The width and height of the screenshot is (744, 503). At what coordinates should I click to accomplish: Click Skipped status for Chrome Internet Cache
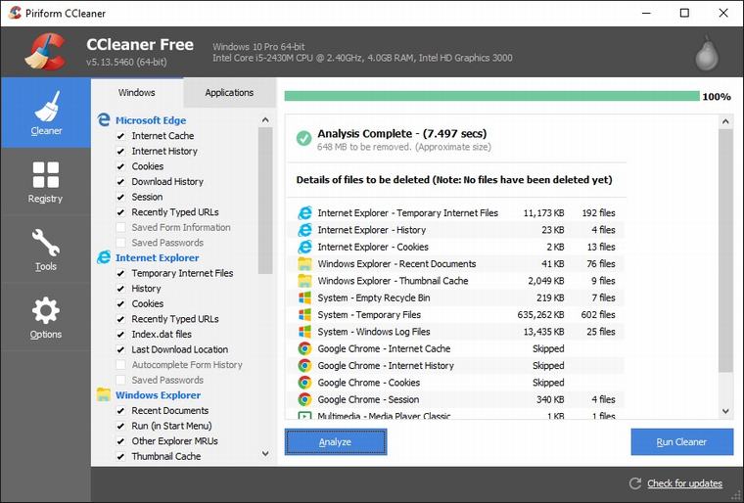(548, 348)
